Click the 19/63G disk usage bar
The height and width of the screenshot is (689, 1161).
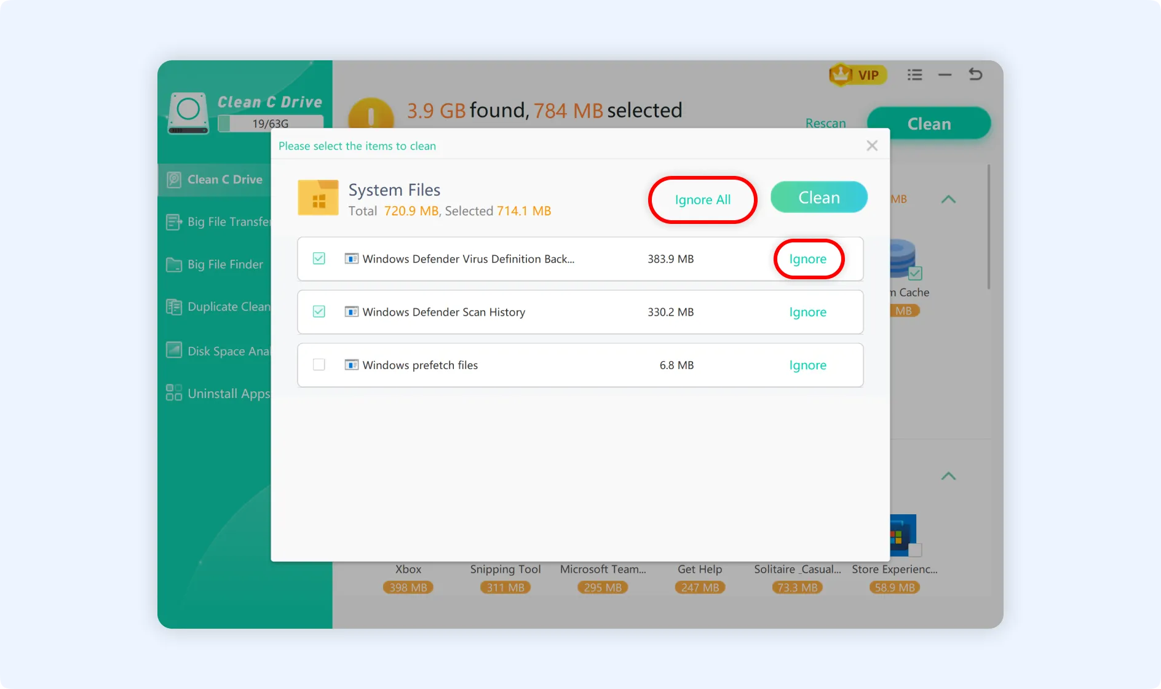point(271,124)
